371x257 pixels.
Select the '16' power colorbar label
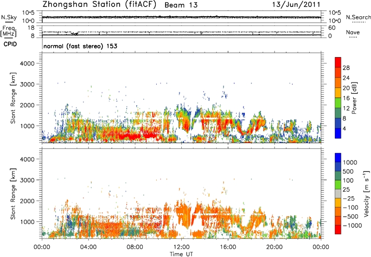click(x=346, y=98)
